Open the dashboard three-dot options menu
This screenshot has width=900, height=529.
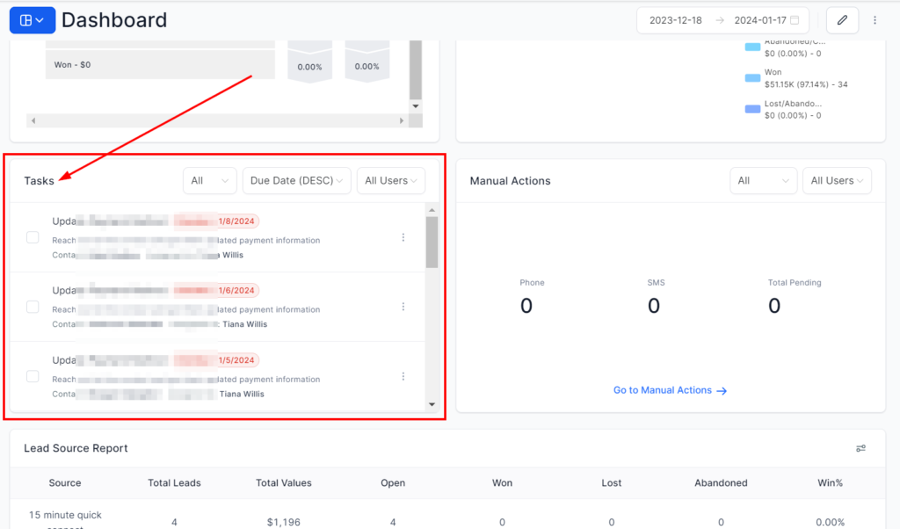point(875,21)
